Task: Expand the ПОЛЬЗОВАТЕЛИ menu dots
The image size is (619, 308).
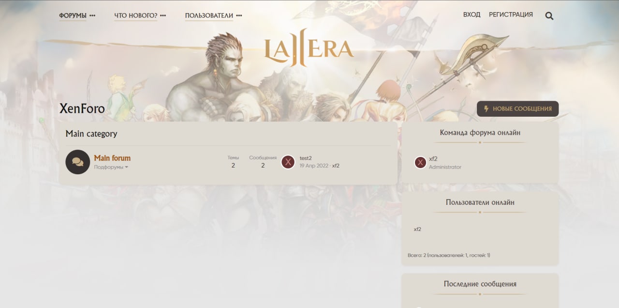Action: (239, 15)
